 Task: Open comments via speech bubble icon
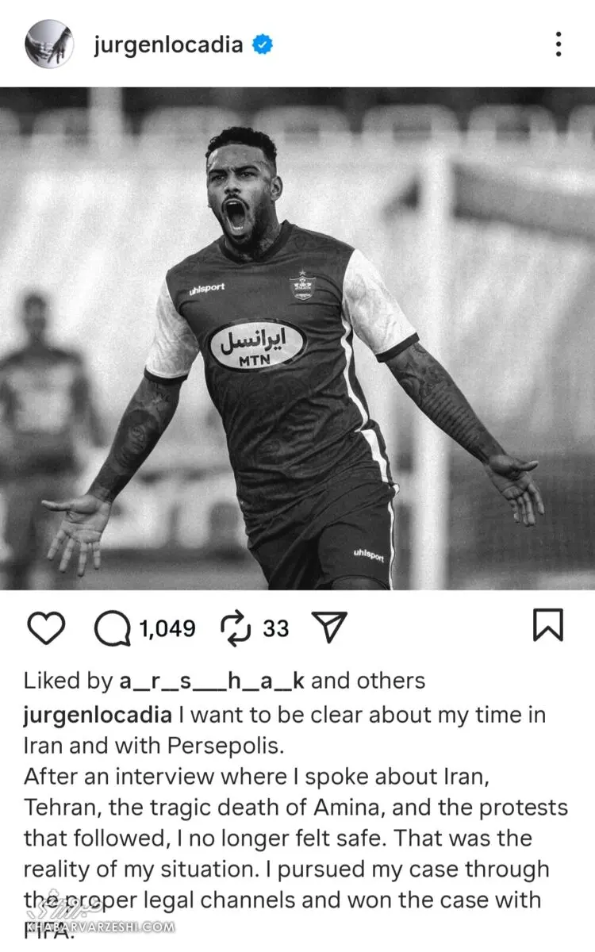point(113,628)
